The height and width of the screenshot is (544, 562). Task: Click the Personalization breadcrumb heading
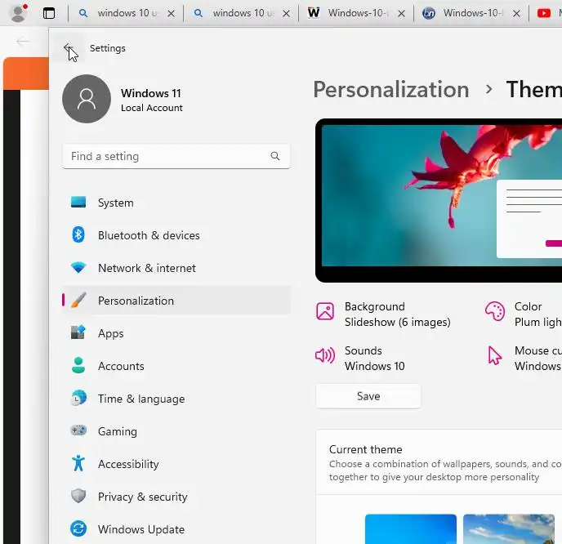391,89
